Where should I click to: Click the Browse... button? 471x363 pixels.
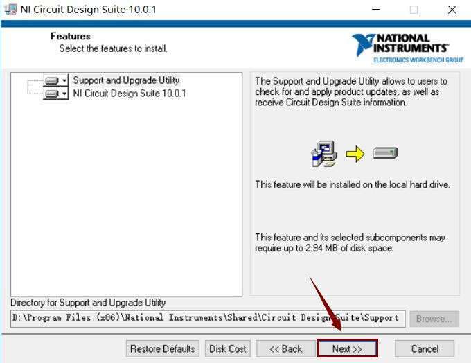click(x=434, y=319)
